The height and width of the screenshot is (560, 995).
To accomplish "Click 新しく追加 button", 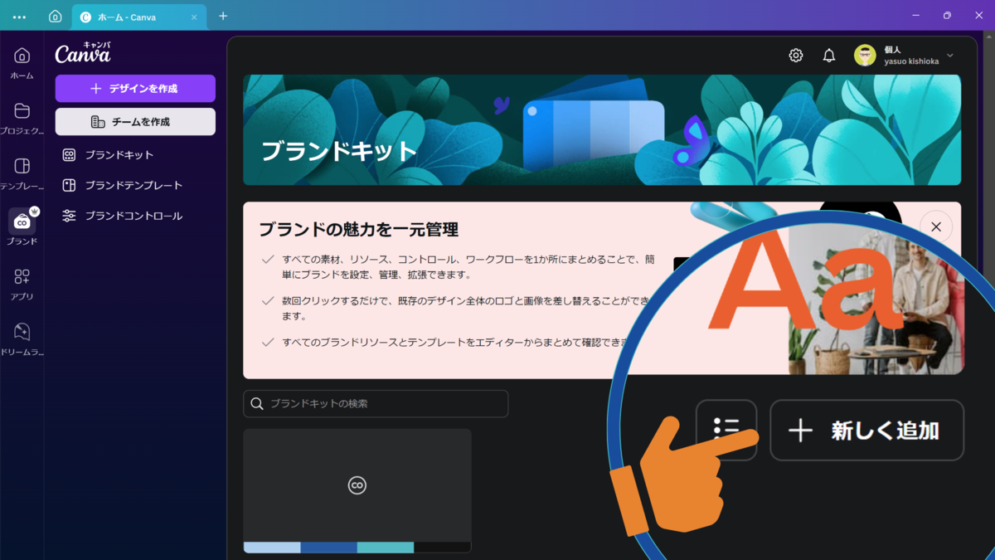I will click(866, 430).
